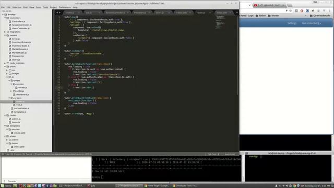This screenshot has height=188, width=334.
Task: Open the File menu in Sublime Text
Action: (x=3, y=7)
